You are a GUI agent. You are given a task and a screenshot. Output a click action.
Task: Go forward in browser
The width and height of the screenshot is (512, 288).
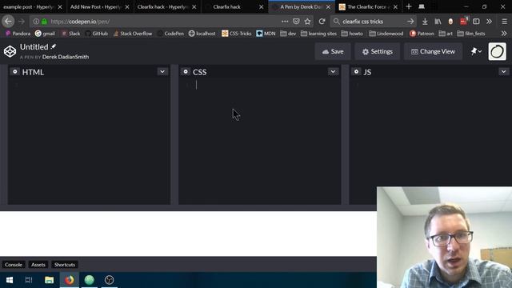point(22,22)
